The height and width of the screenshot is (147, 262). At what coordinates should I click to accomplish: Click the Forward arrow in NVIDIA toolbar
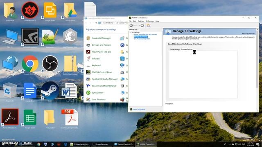[x=142, y=25]
